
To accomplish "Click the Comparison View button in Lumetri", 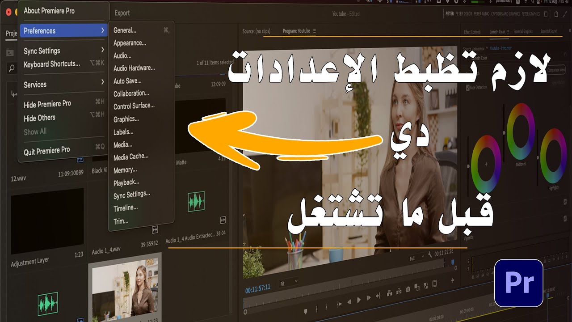I will pyautogui.click(x=556, y=70).
